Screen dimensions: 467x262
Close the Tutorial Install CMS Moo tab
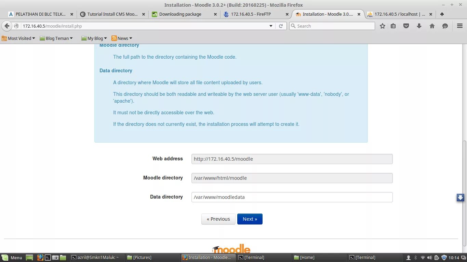pos(144,14)
